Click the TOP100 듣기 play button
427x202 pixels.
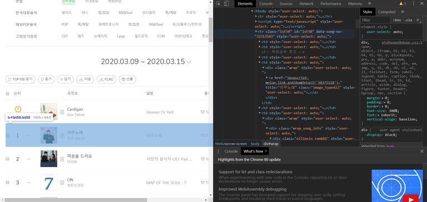(21, 79)
